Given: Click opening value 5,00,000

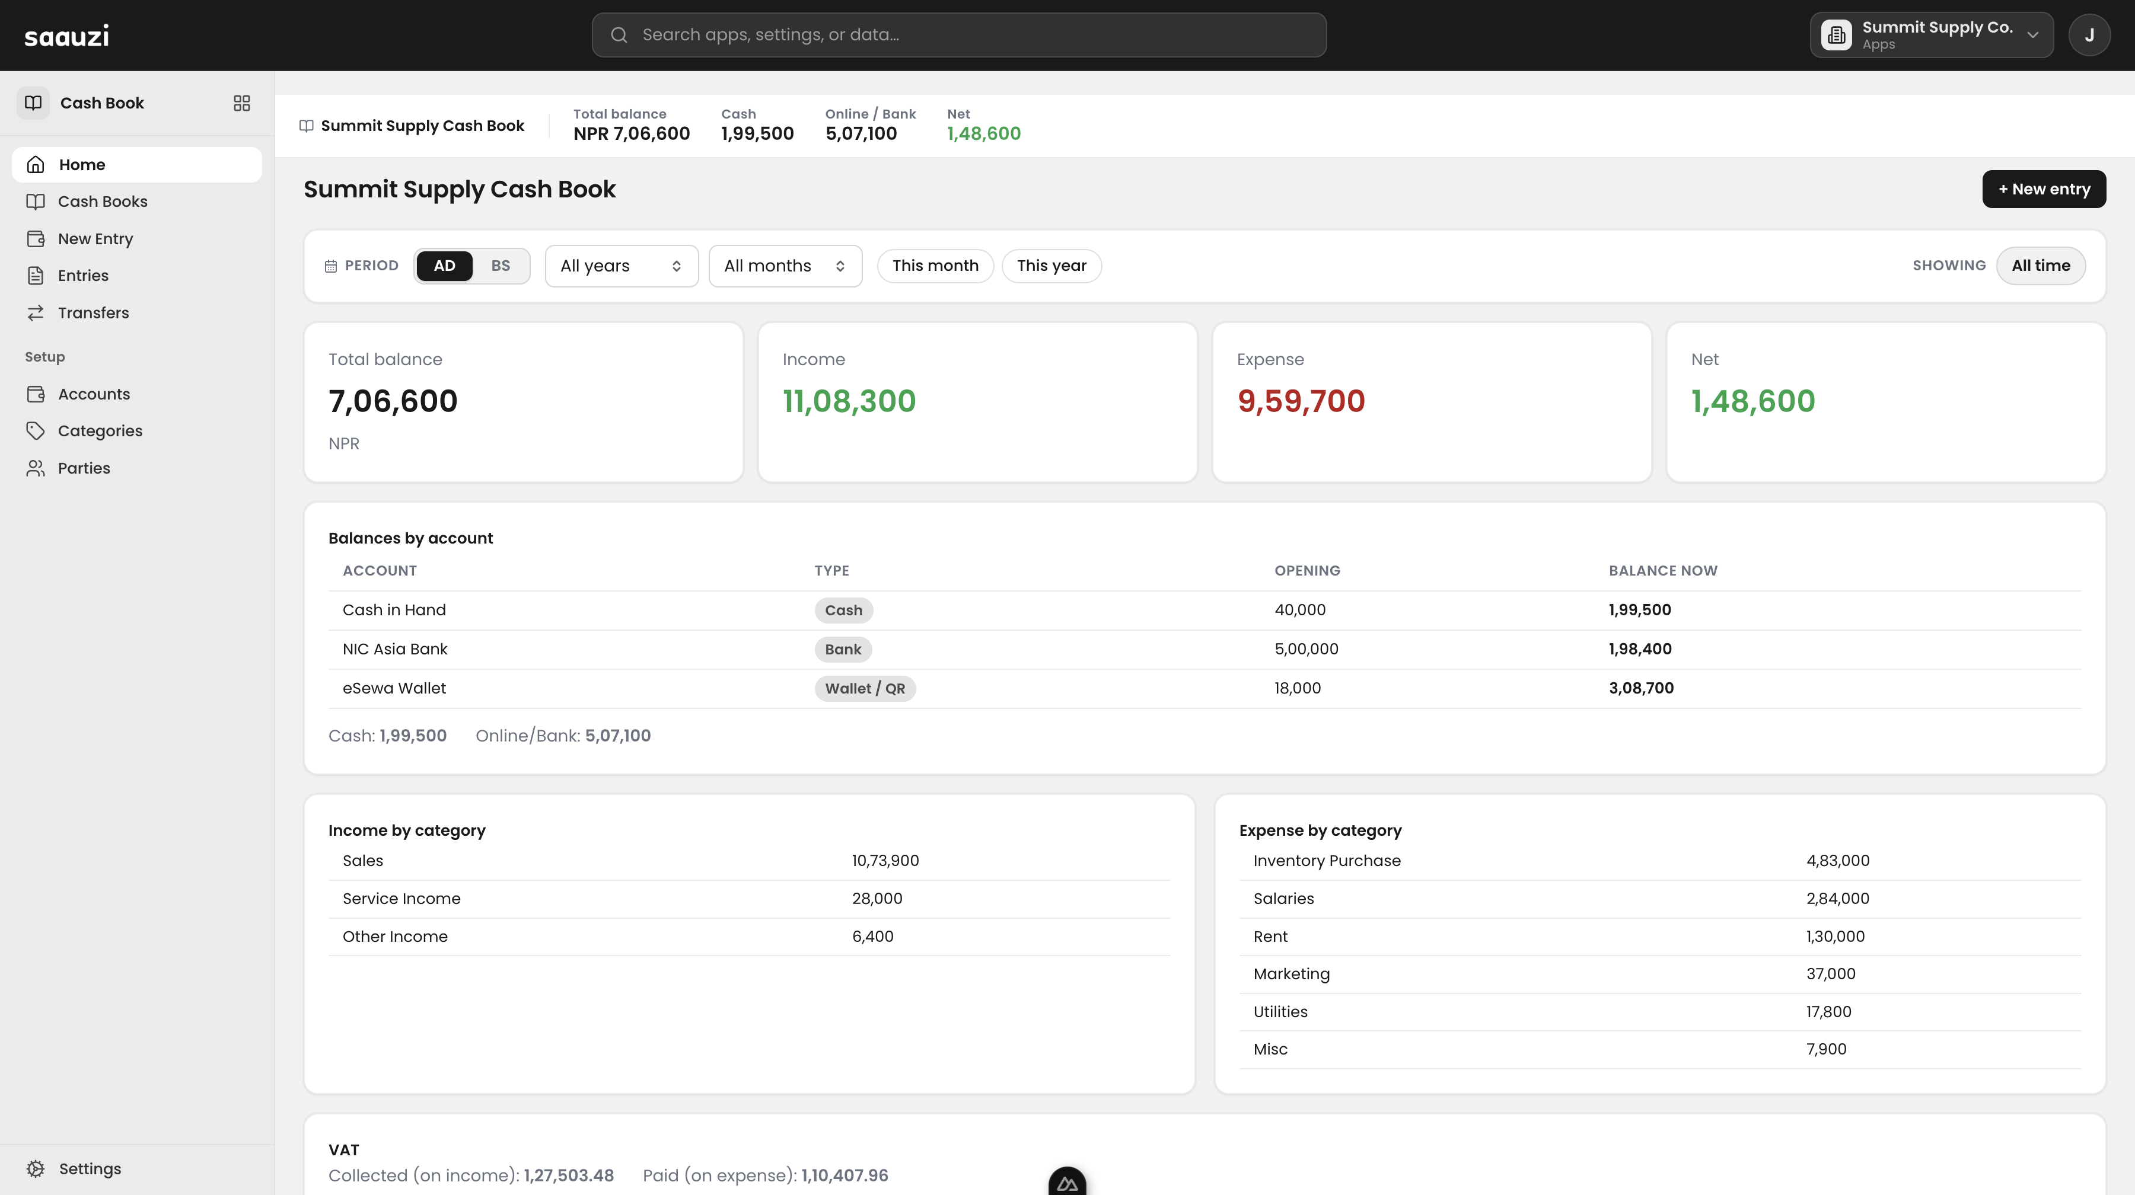Looking at the screenshot, I should [1306, 649].
